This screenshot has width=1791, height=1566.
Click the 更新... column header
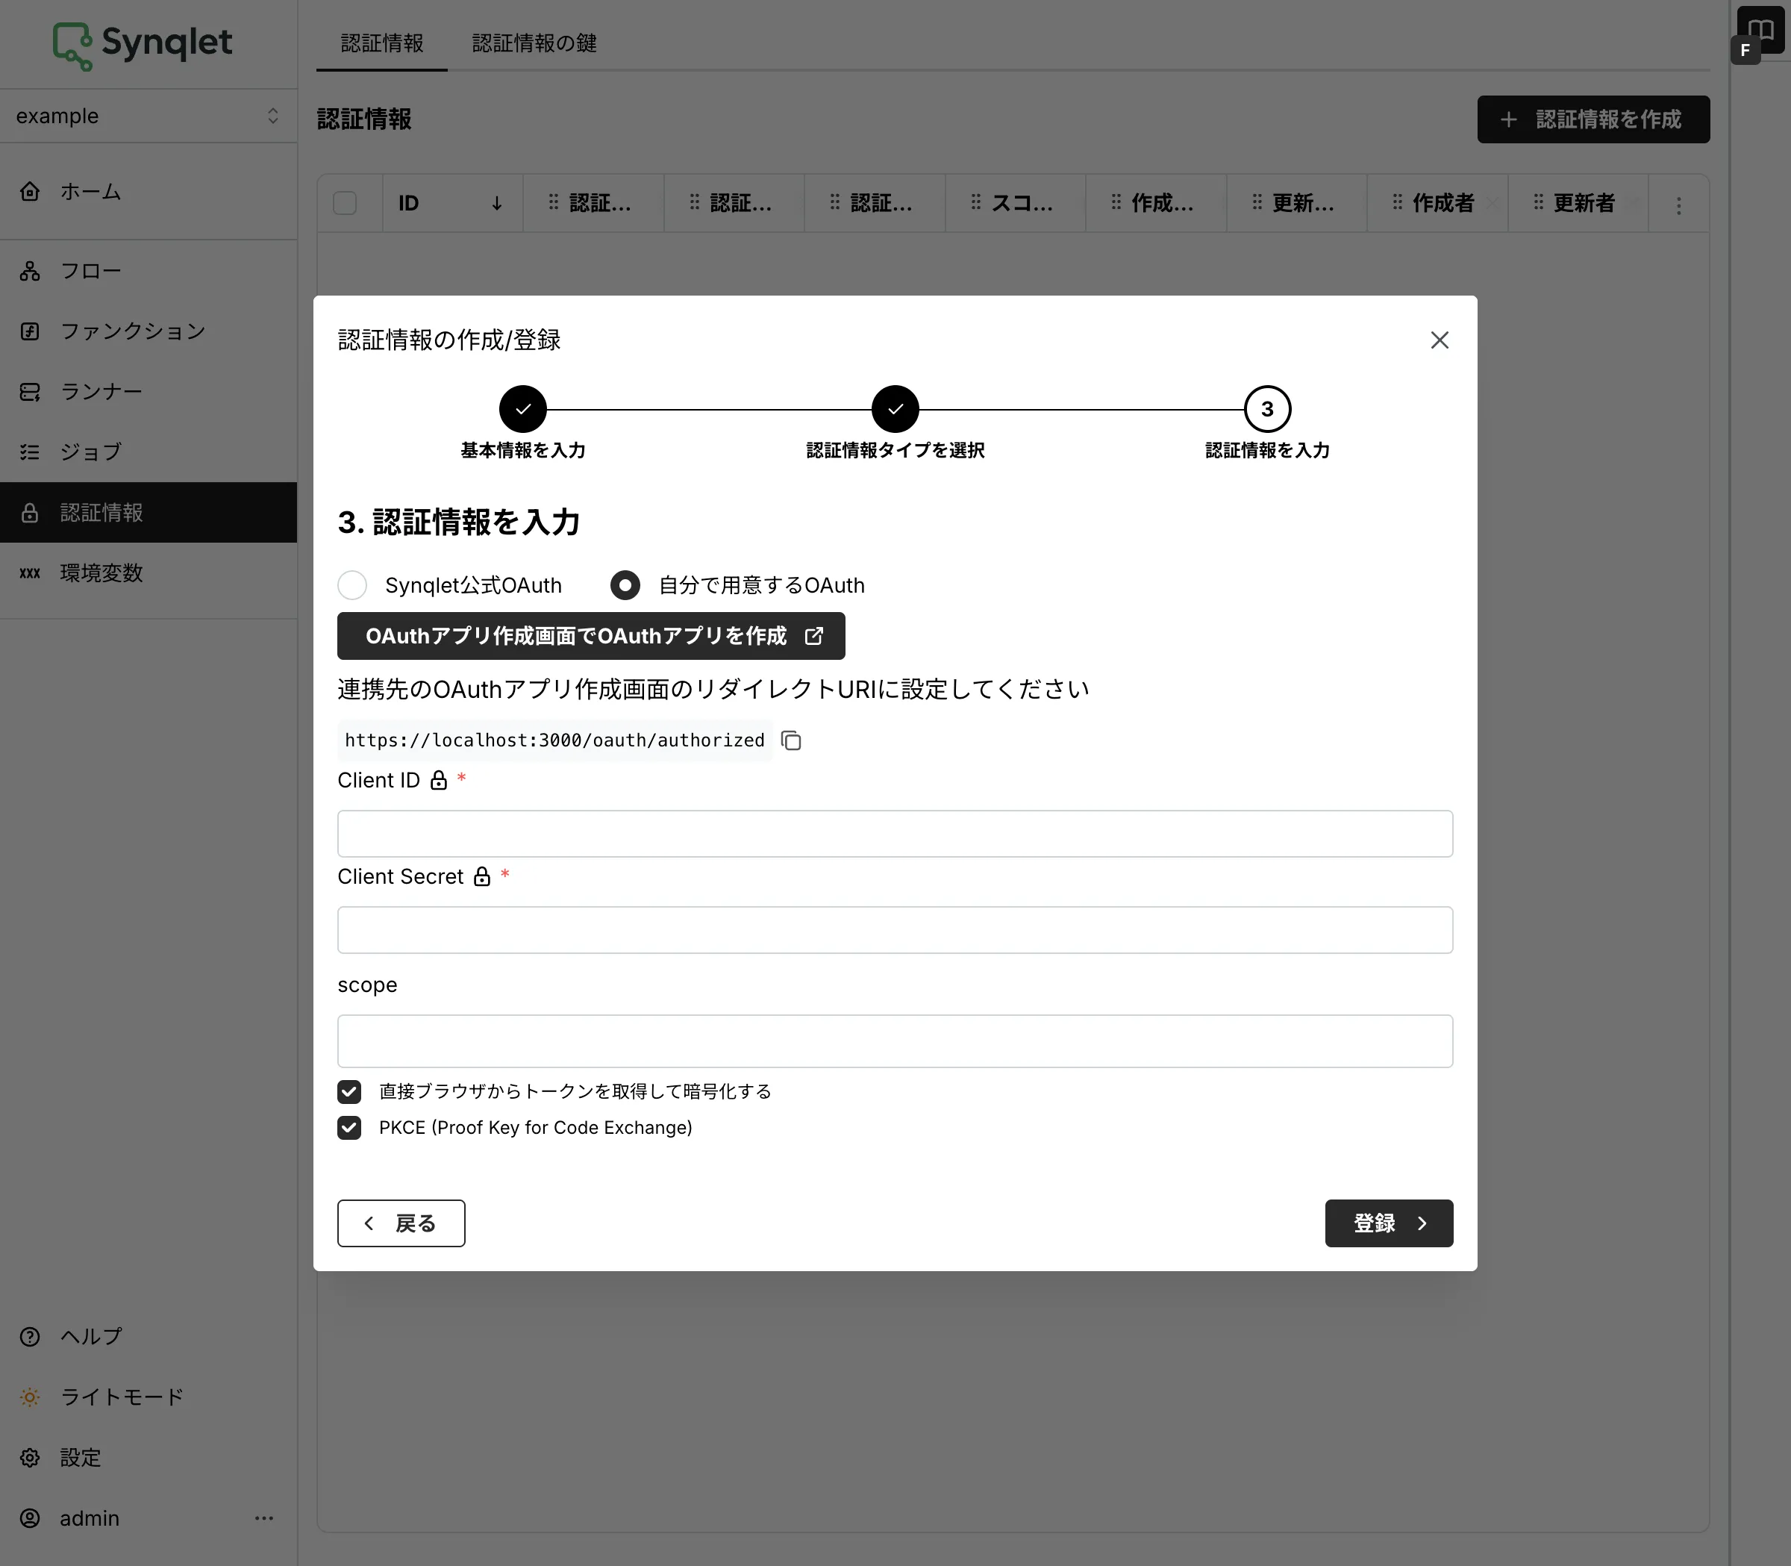[x=1296, y=204]
